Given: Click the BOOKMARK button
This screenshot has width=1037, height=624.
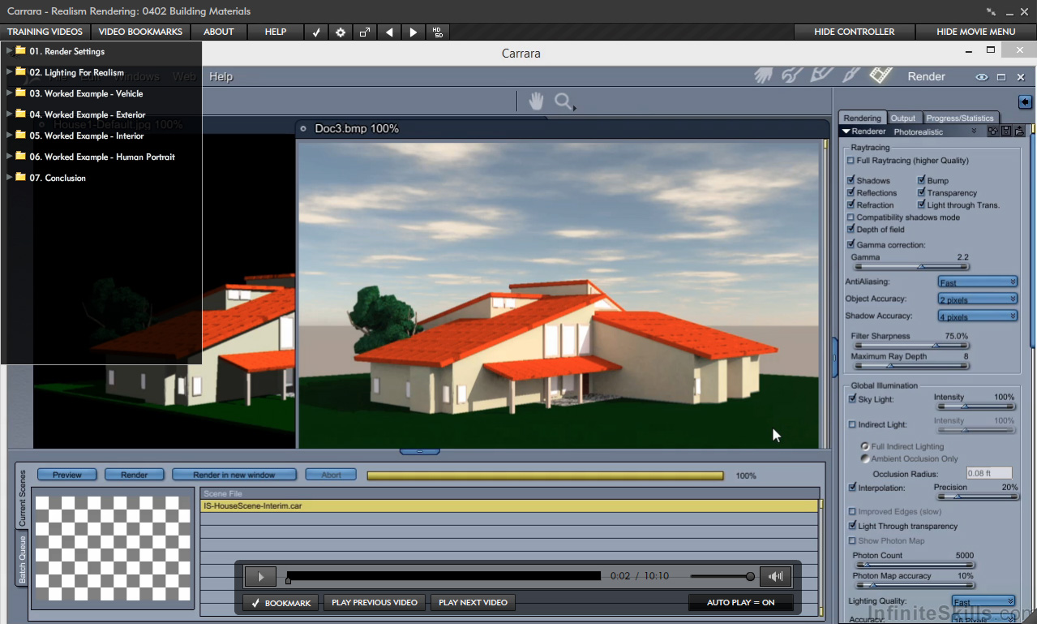Looking at the screenshot, I should pyautogui.click(x=281, y=603).
